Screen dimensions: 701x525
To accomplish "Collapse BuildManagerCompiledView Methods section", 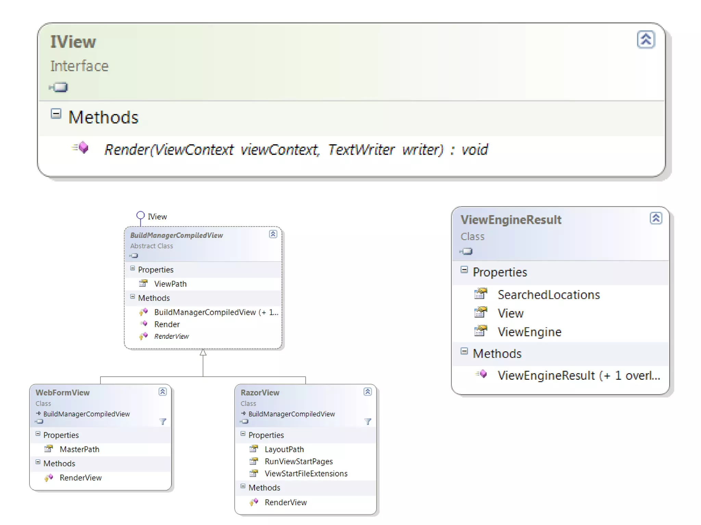I will pos(132,297).
